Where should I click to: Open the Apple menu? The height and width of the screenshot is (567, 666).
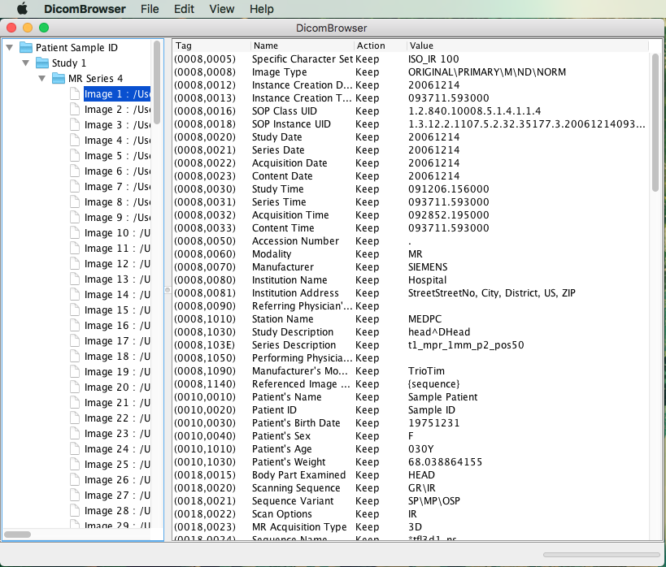22,9
